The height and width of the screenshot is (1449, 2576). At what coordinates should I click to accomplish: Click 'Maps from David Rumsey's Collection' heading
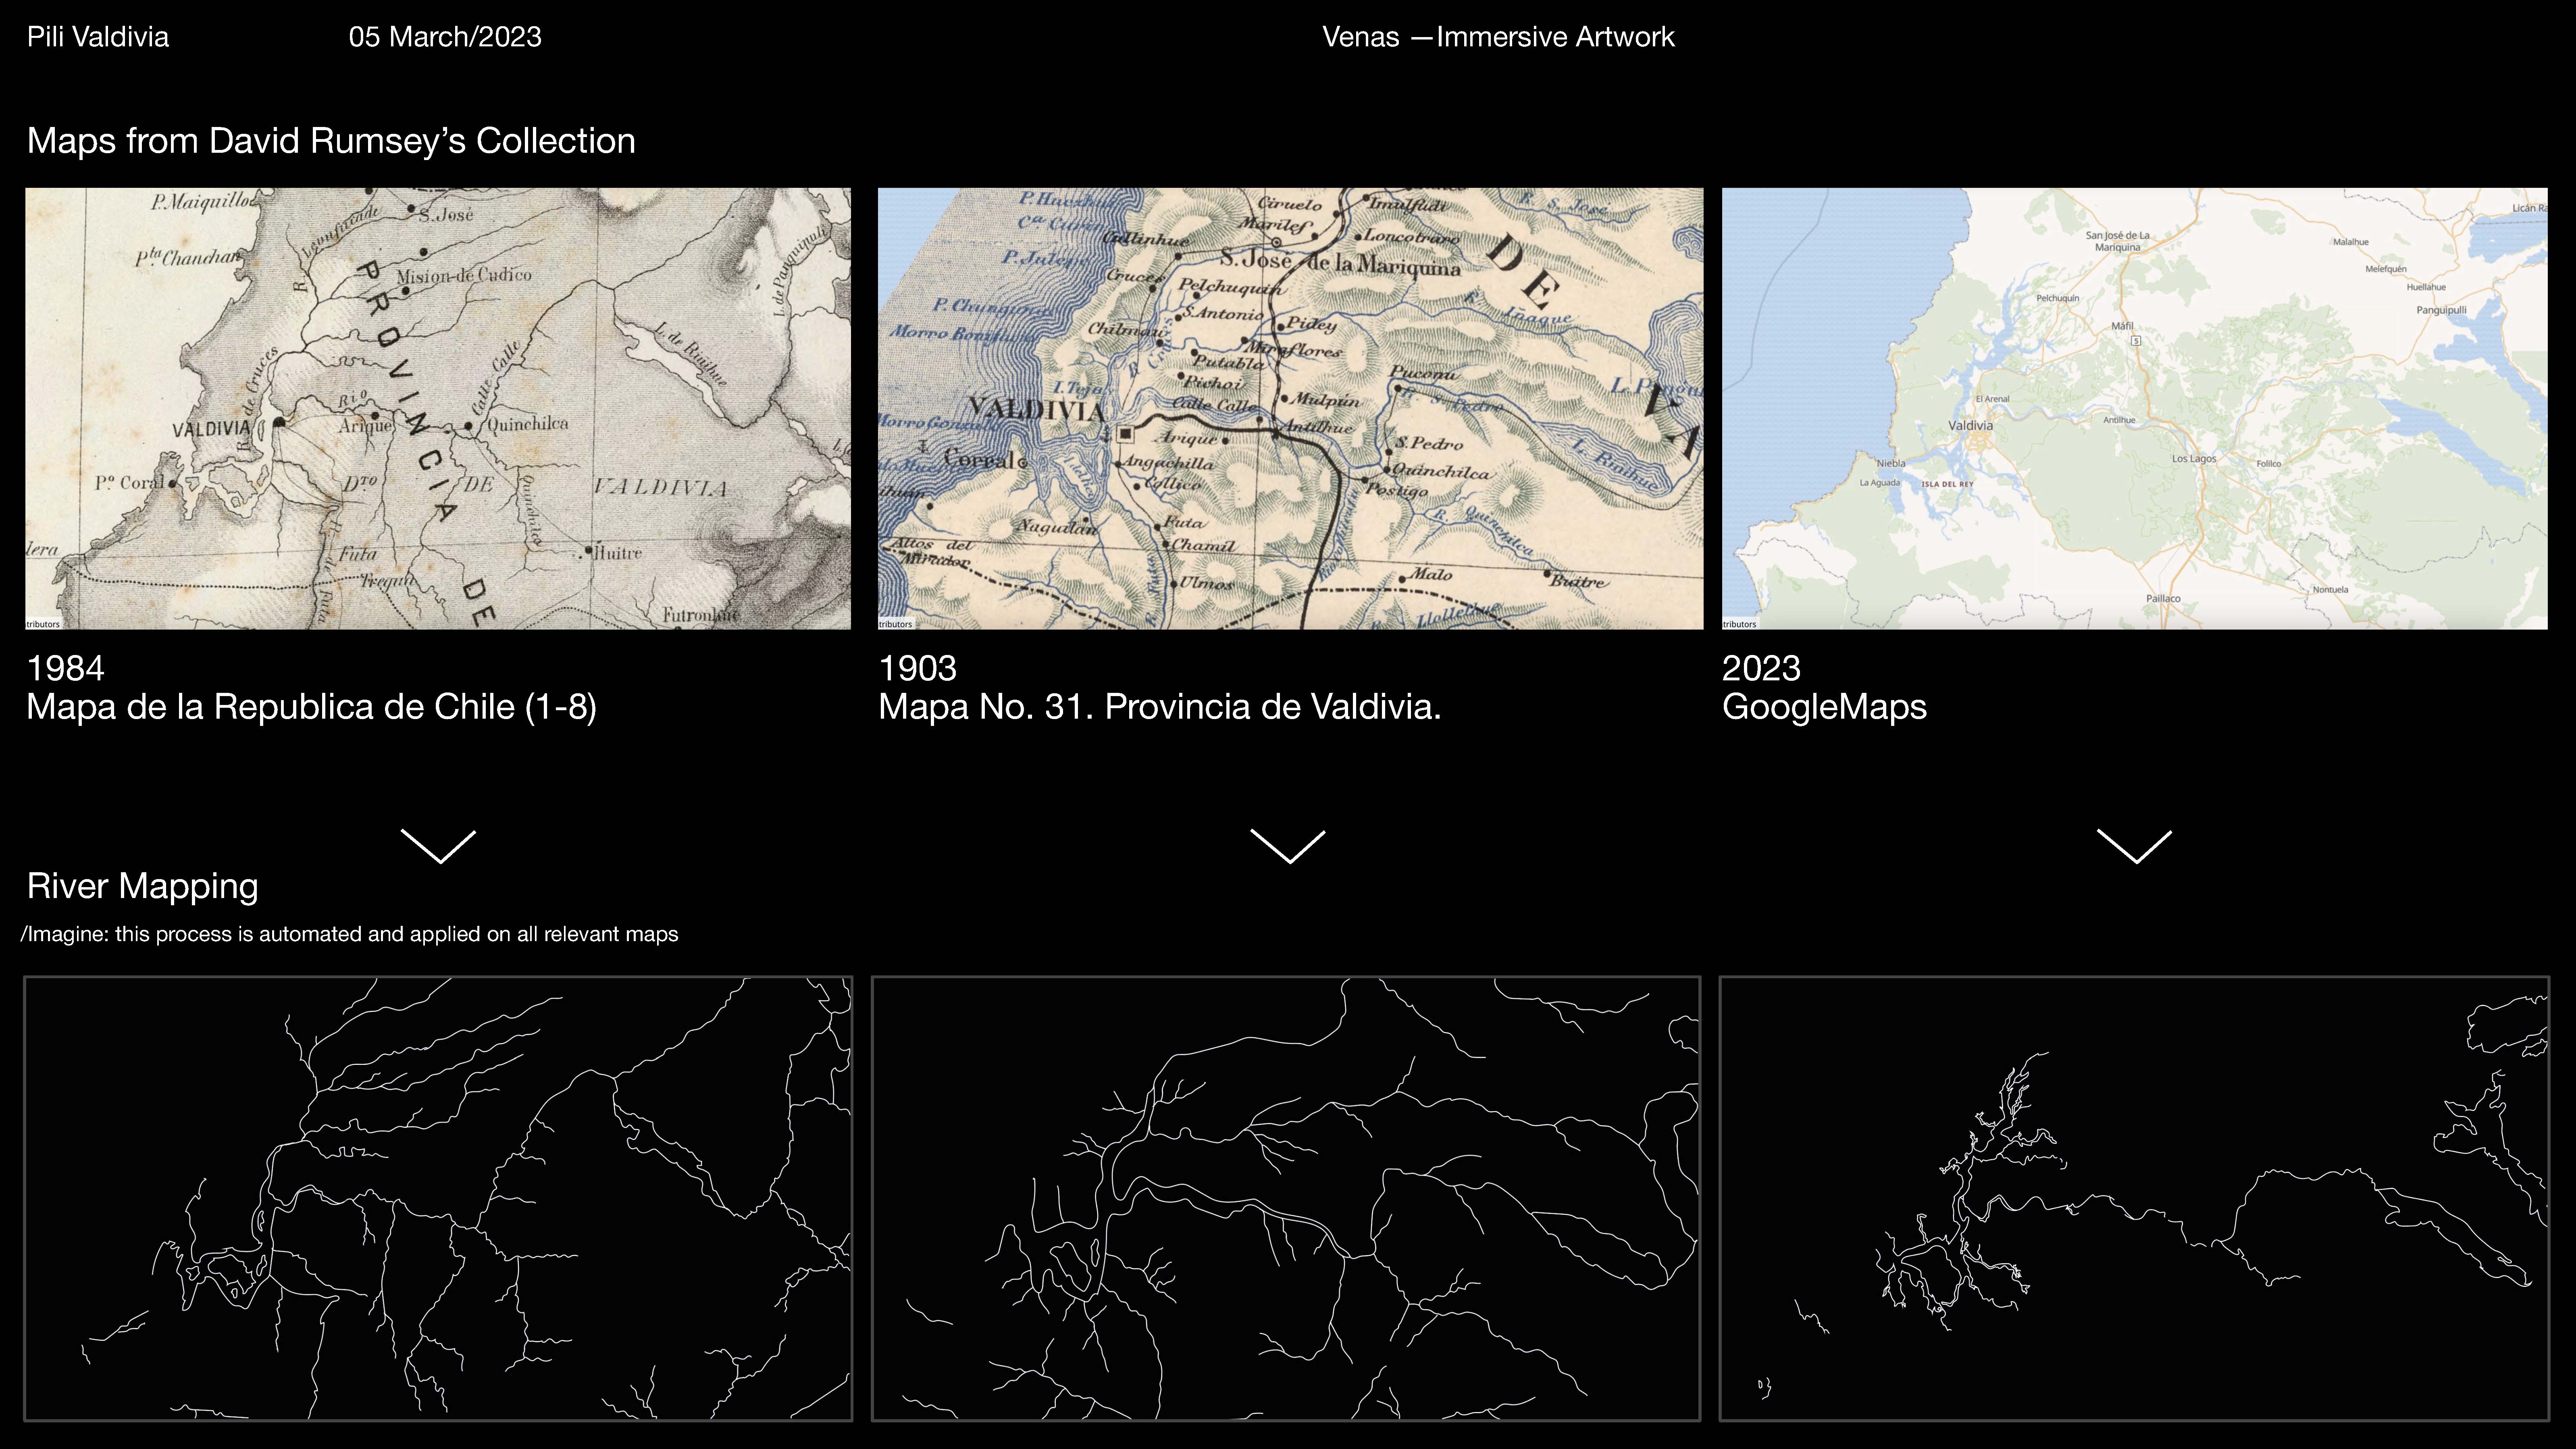click(331, 141)
